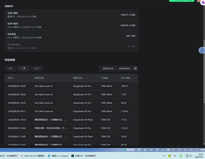Screen dimensions: 205x159
Task: Click the 模型名称 column header
Action: click(x=78, y=78)
